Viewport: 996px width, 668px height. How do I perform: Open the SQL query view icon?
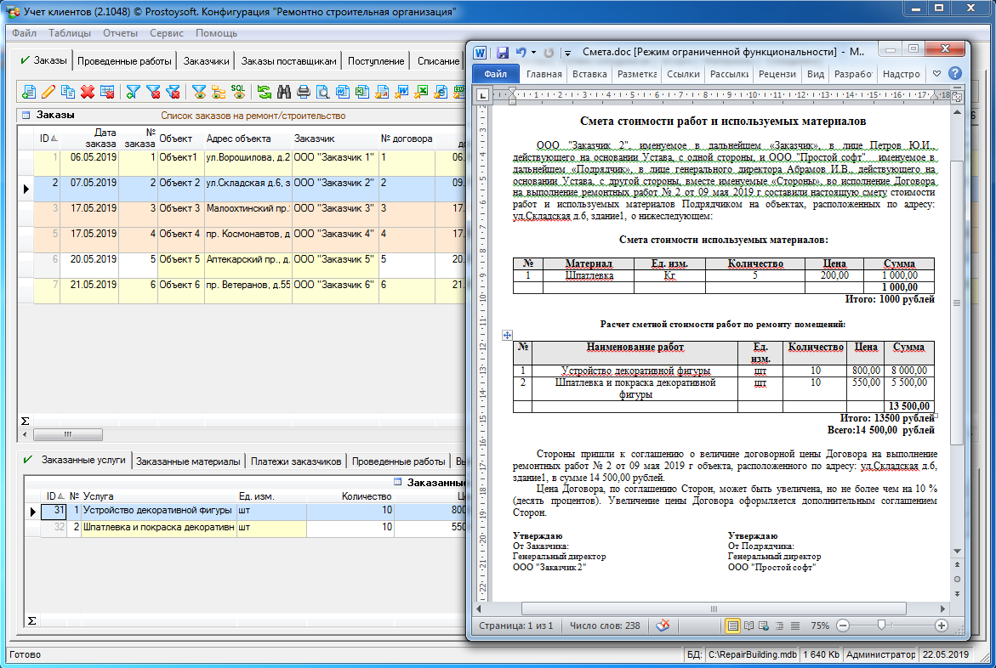[239, 91]
